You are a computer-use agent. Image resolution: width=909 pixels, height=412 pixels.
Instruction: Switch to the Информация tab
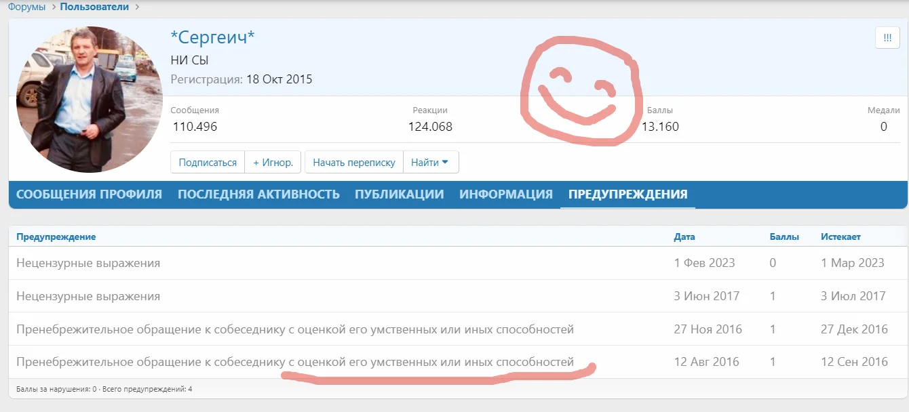pyautogui.click(x=506, y=194)
